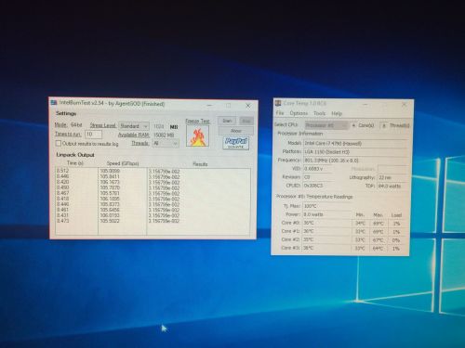Click the first time value 8.512
This screenshot has height=348, width=465.
pos(63,171)
